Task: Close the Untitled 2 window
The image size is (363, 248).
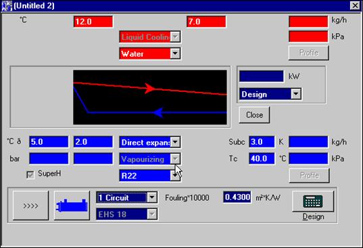Action: [x=355, y=5]
